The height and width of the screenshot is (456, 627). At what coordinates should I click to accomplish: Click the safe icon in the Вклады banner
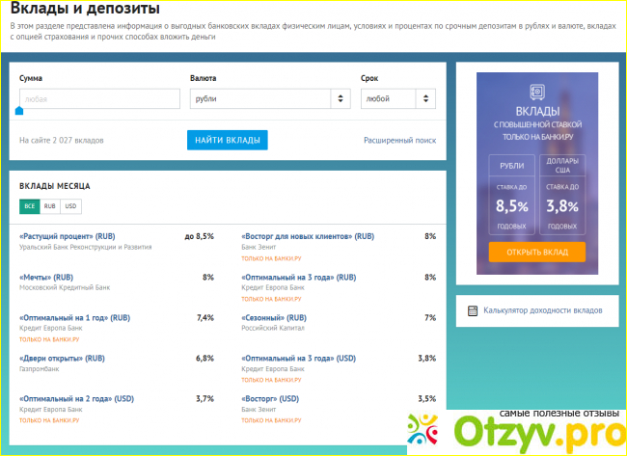click(536, 93)
